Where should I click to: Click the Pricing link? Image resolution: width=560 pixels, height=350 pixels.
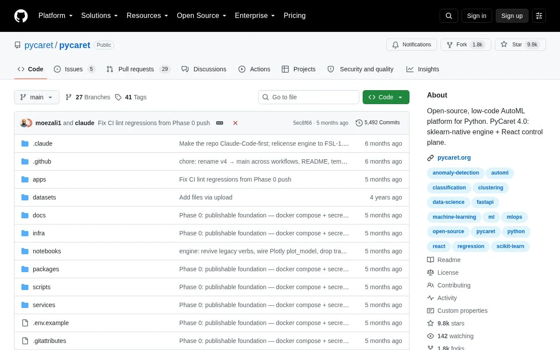tap(294, 16)
